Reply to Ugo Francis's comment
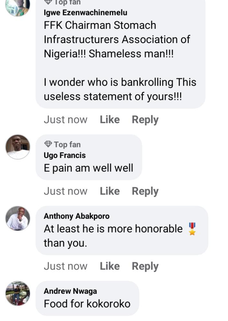The height and width of the screenshot is (321, 228). (145, 191)
